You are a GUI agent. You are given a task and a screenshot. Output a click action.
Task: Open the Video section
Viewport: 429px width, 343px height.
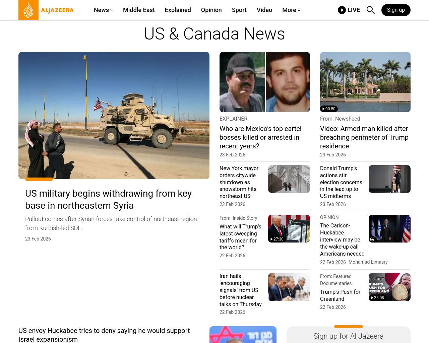tap(264, 10)
